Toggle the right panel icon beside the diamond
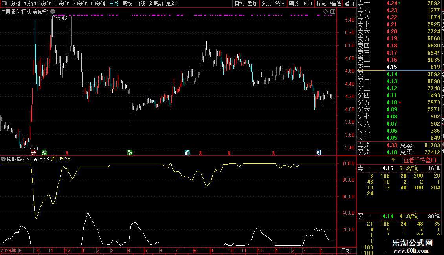Screen dimensions: 444x255 click(x=333, y=12)
